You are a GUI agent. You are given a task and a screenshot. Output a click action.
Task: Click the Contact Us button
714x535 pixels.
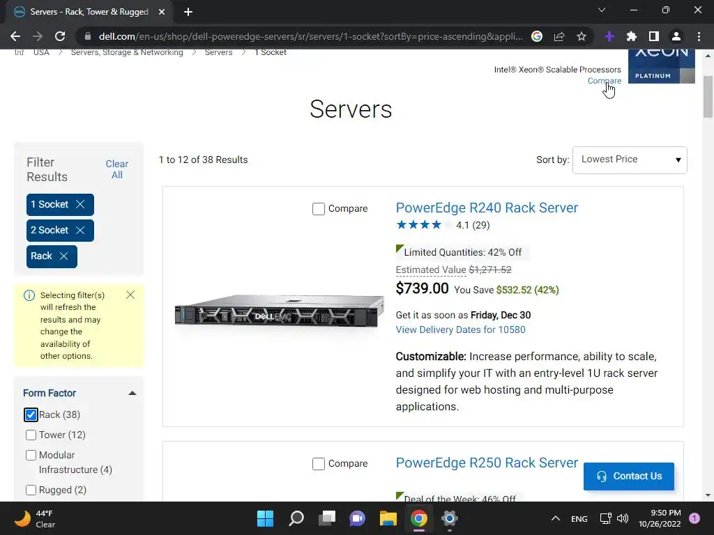click(x=628, y=476)
